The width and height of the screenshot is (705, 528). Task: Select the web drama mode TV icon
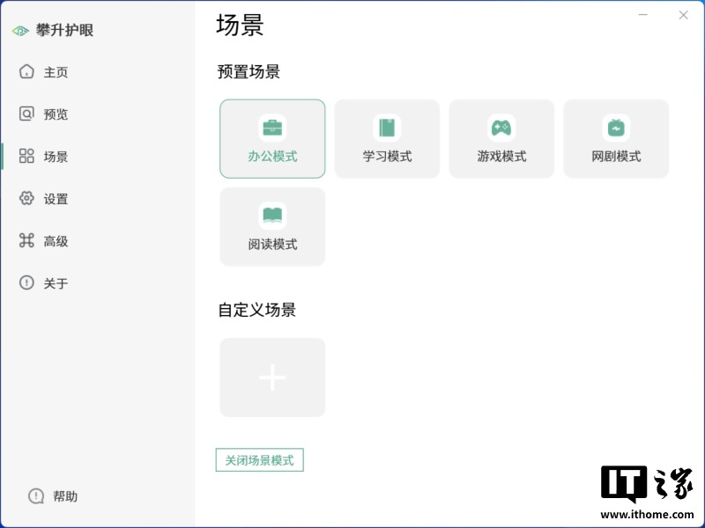point(616,128)
